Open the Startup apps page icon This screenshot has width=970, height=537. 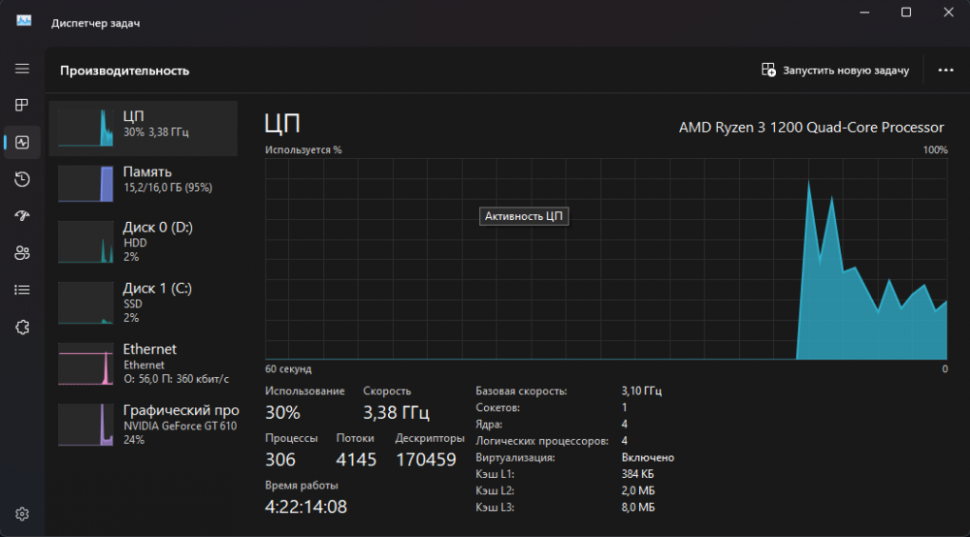pyautogui.click(x=22, y=216)
